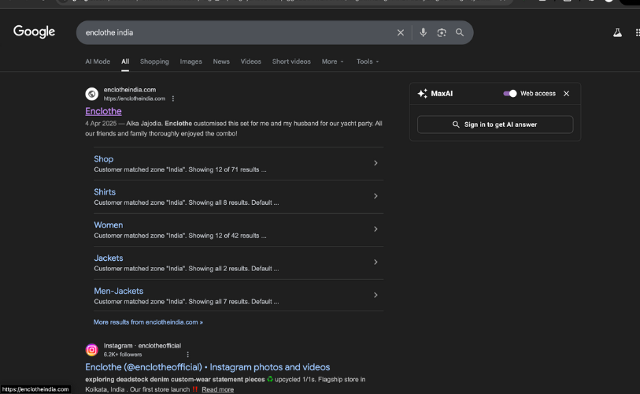
Task: Start voice search with microphone icon
Action: (x=424, y=32)
